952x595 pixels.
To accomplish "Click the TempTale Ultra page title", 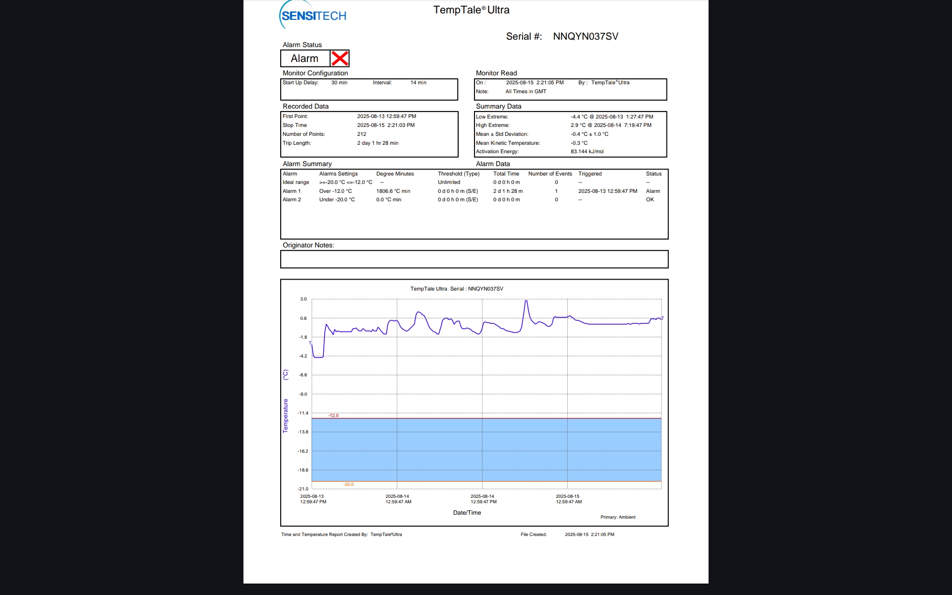I will [471, 10].
